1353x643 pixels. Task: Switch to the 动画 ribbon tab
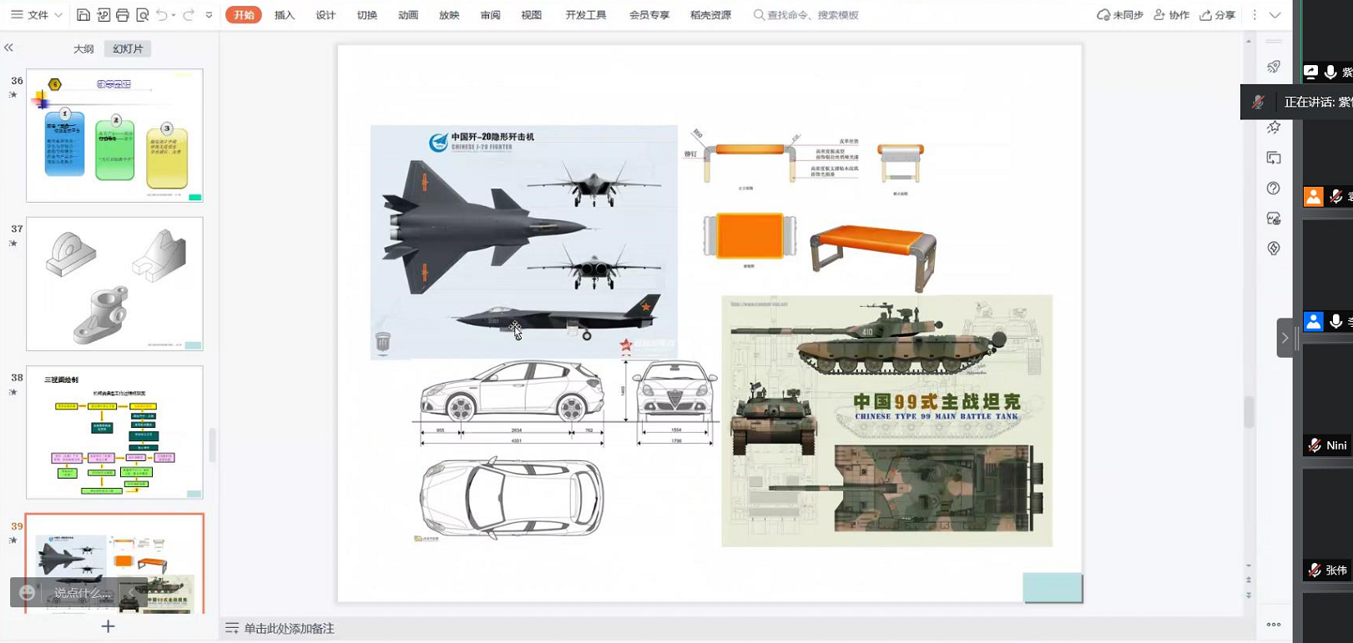click(408, 15)
